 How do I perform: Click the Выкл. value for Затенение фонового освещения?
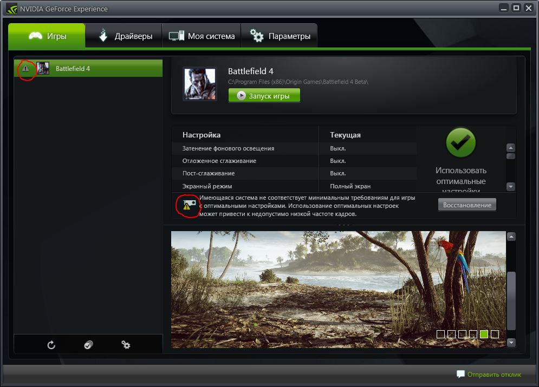pyautogui.click(x=338, y=148)
